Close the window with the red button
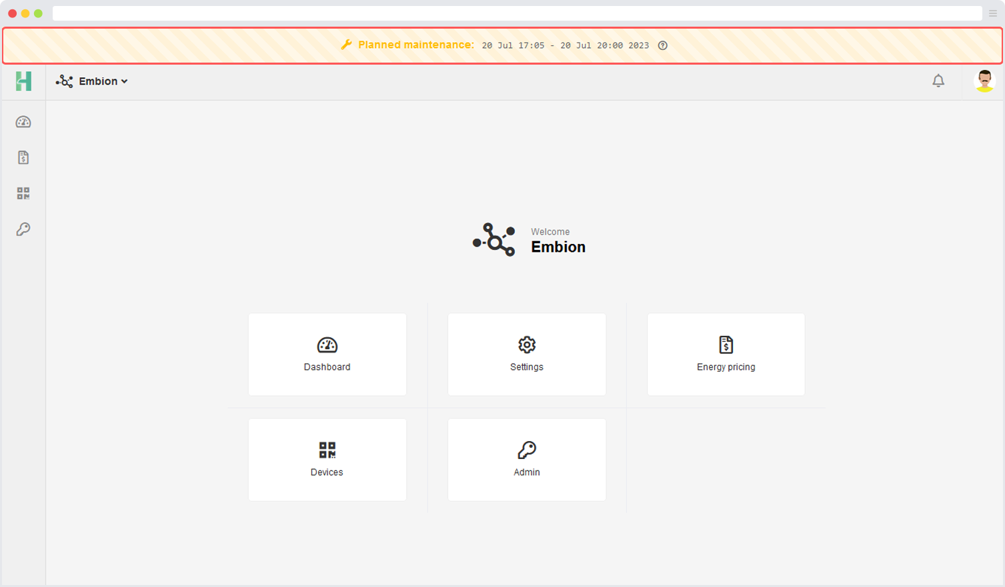The image size is (1005, 587). coord(12,13)
